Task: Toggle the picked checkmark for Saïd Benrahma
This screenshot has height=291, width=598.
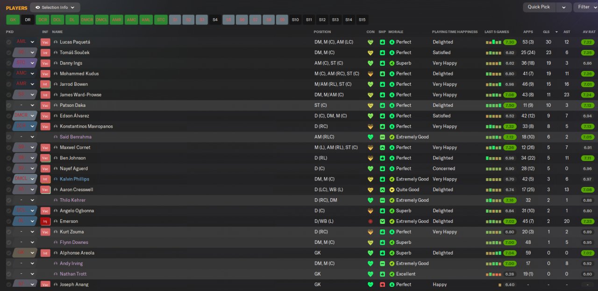Action: pyautogui.click(x=8, y=137)
